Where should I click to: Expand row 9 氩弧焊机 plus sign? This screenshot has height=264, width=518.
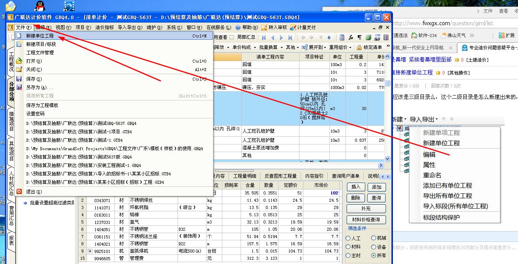(90, 251)
